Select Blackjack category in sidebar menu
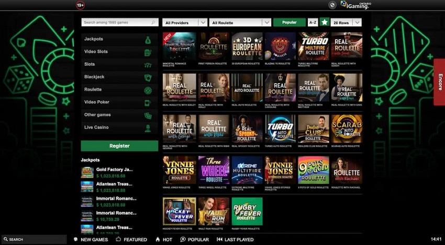This screenshot has width=445, height=245. [119, 77]
